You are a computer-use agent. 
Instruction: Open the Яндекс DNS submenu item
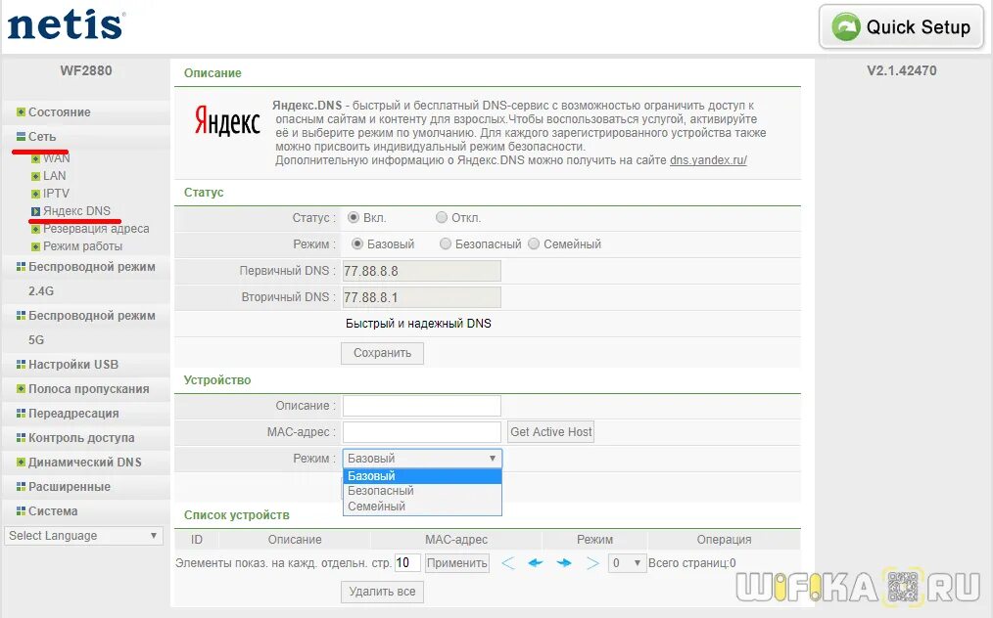(76, 210)
